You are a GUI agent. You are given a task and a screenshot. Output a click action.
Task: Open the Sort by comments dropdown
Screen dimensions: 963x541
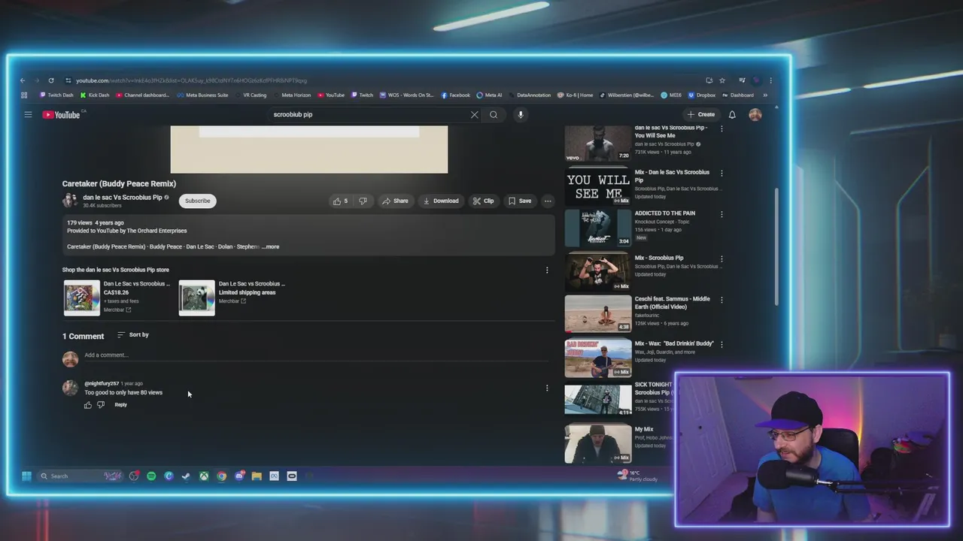133,335
